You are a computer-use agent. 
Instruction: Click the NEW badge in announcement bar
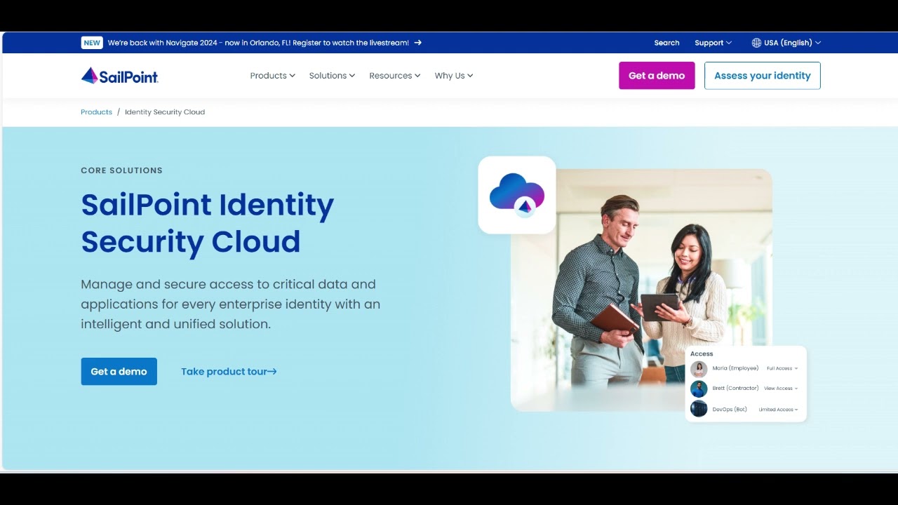92,43
